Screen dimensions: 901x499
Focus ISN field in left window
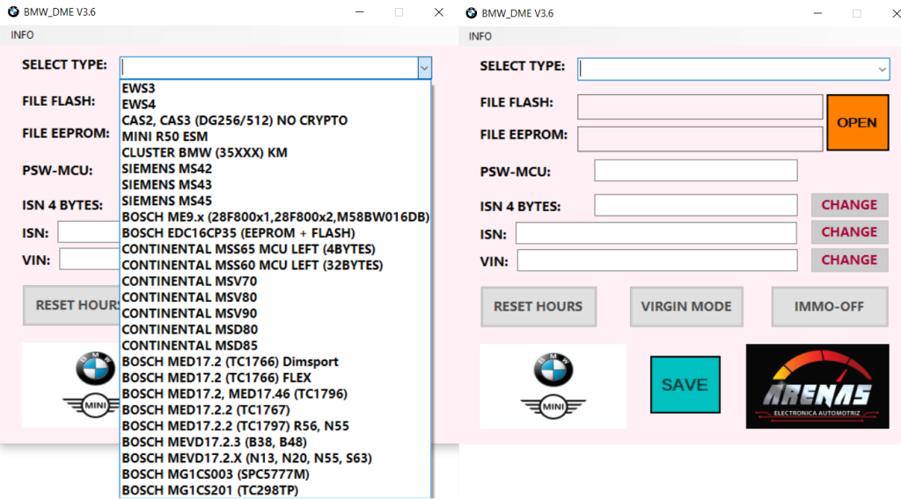pos(89,231)
